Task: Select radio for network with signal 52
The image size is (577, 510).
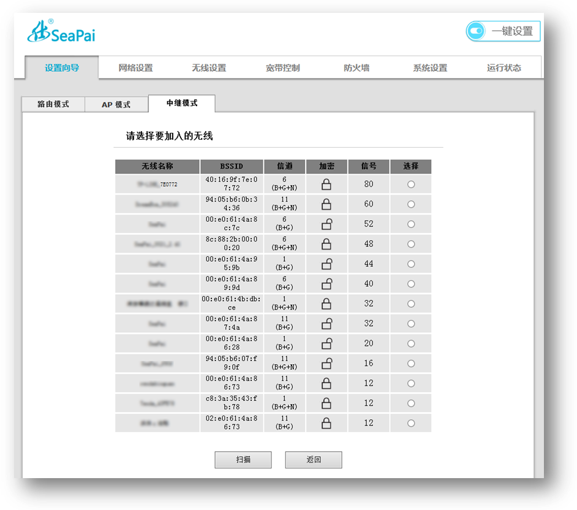Action: (411, 224)
